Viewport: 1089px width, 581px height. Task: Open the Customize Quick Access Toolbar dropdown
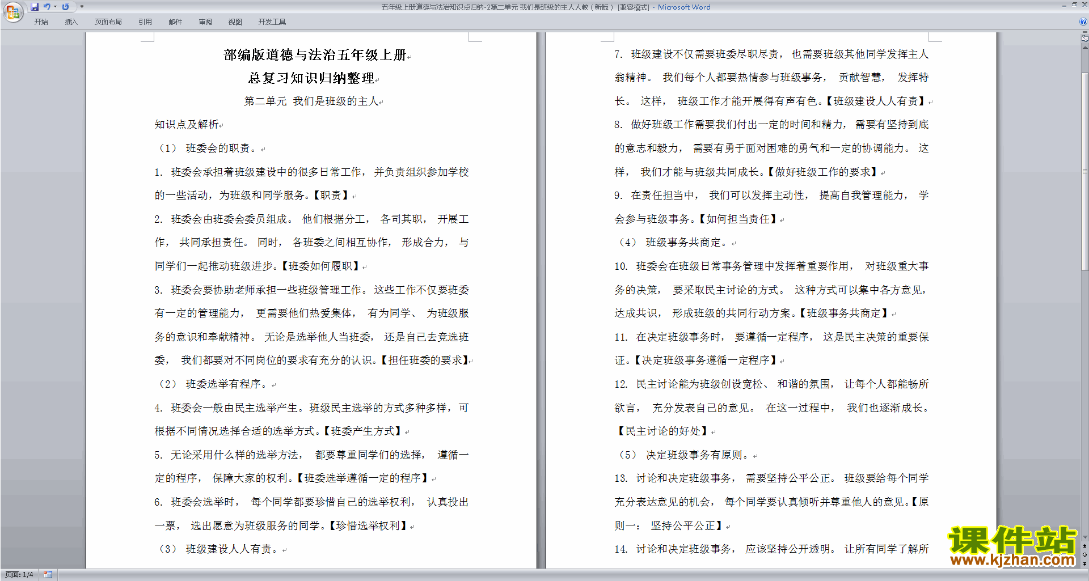[x=82, y=7]
